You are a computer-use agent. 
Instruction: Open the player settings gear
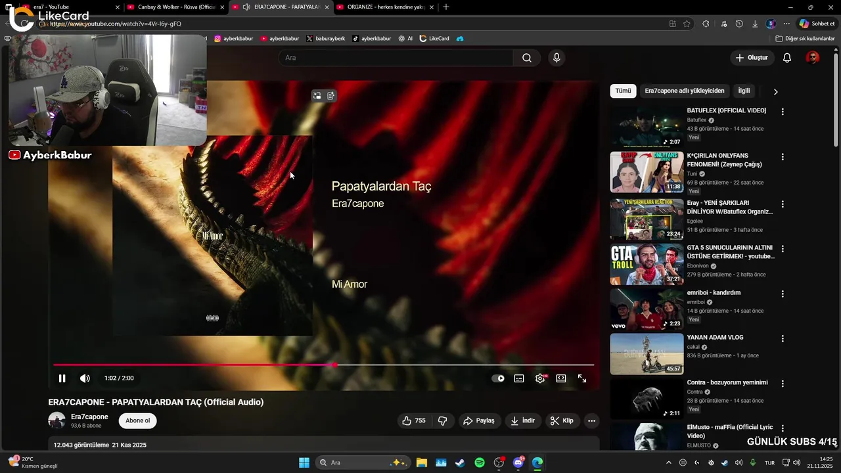(540, 378)
